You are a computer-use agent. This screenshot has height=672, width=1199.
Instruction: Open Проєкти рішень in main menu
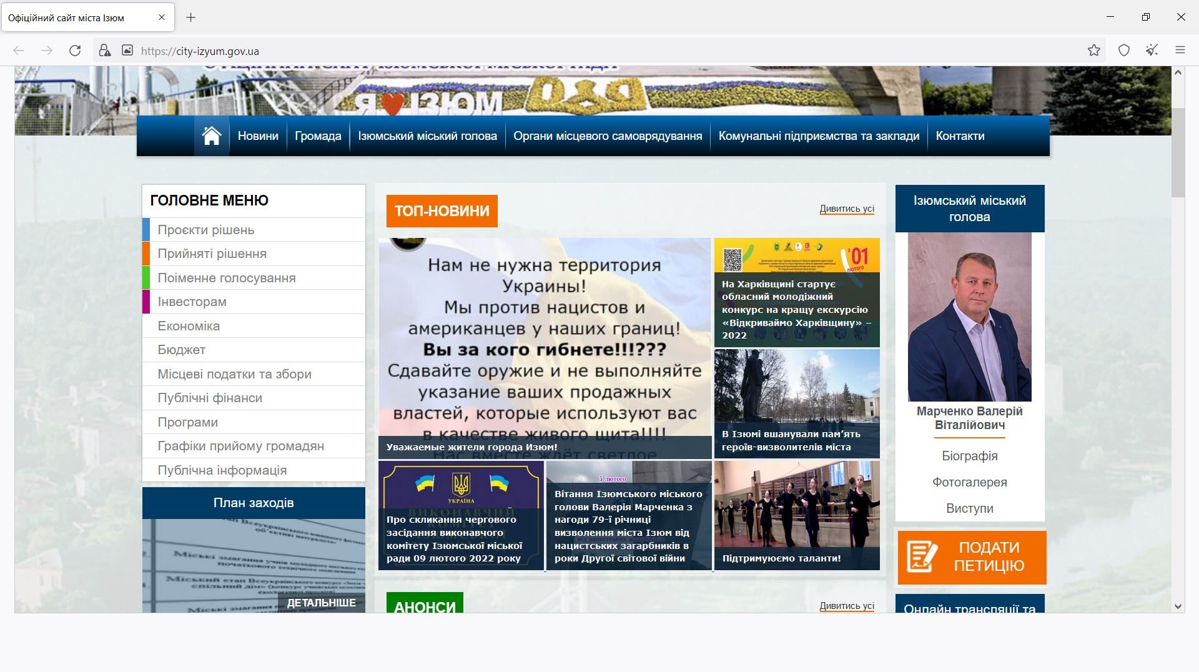pos(254,230)
